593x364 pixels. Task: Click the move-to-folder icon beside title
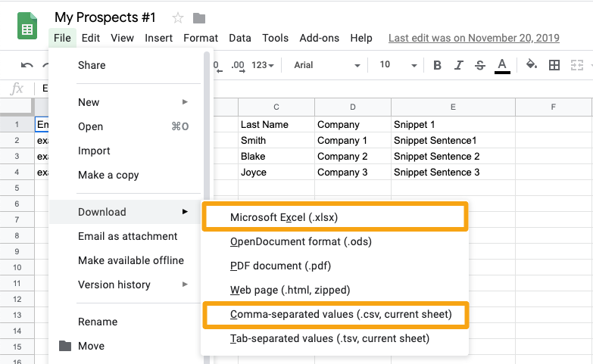click(x=199, y=18)
